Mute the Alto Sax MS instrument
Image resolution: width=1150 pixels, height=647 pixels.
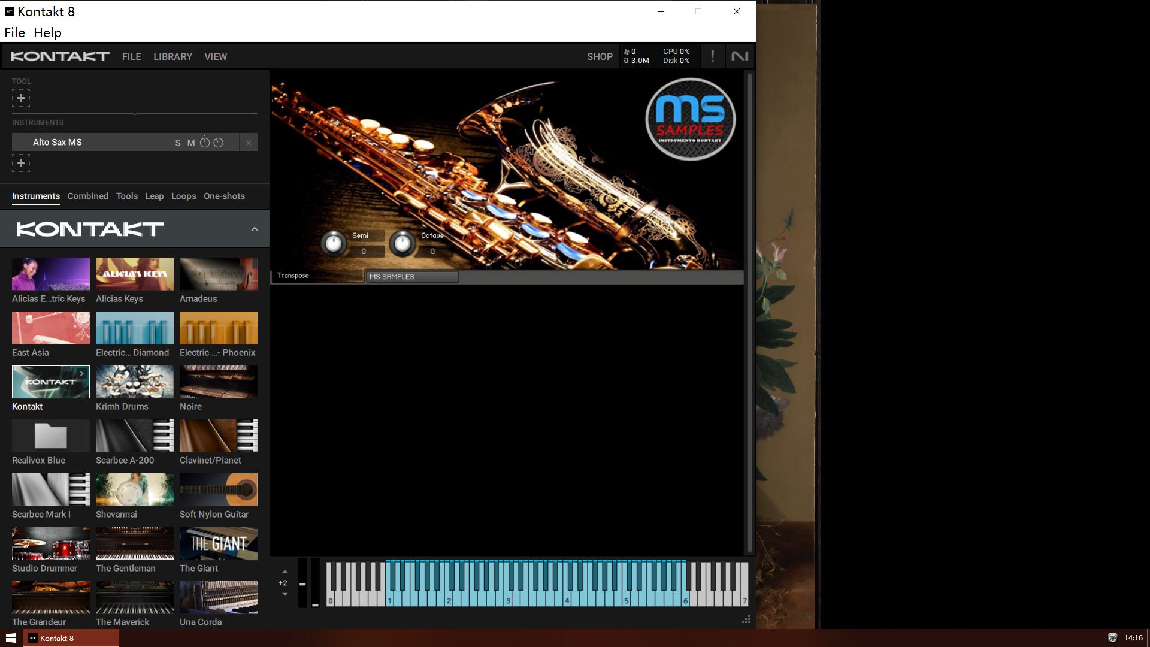pyautogui.click(x=191, y=143)
